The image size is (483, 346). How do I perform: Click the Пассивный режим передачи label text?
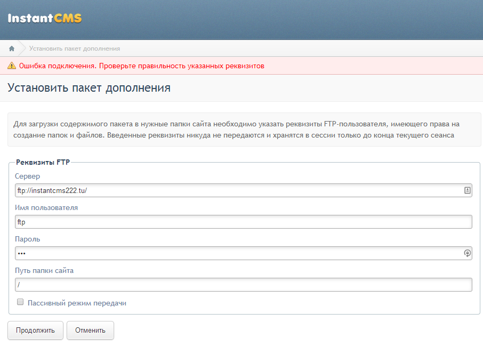pyautogui.click(x=77, y=303)
